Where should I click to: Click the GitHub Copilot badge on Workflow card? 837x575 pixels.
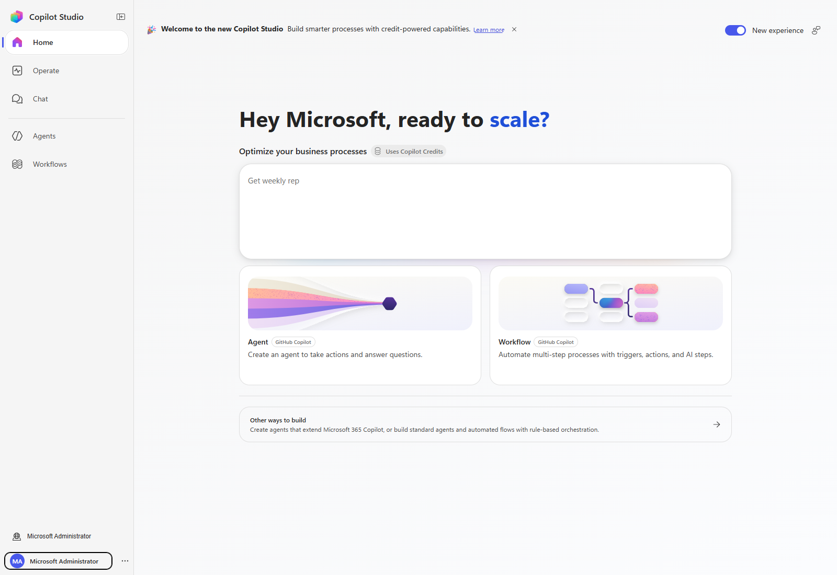click(556, 342)
